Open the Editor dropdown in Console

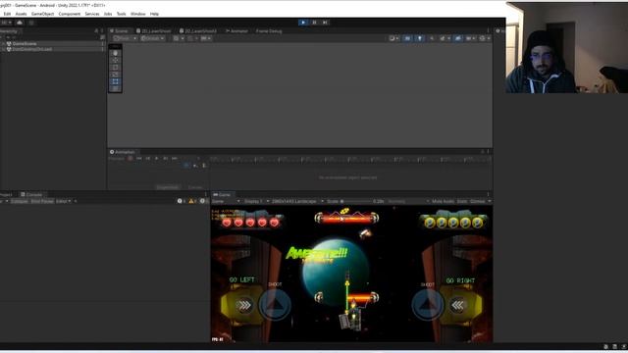point(63,201)
